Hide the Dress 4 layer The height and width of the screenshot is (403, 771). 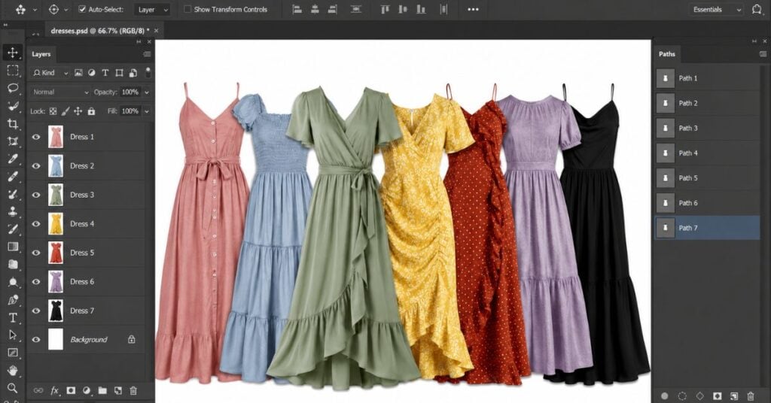tap(36, 224)
